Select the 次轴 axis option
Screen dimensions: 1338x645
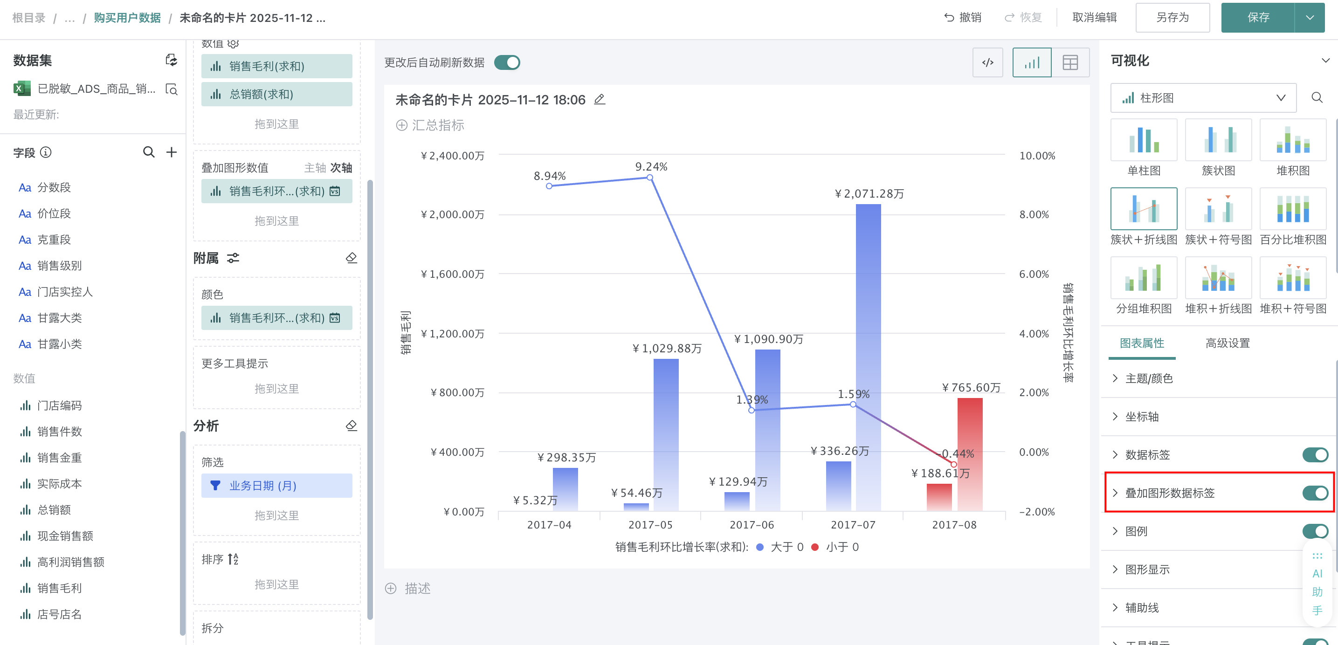click(341, 168)
